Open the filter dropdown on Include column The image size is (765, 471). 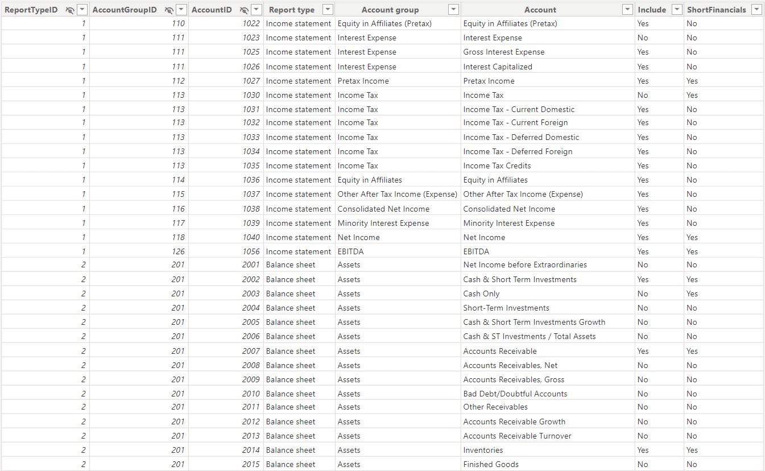(677, 10)
